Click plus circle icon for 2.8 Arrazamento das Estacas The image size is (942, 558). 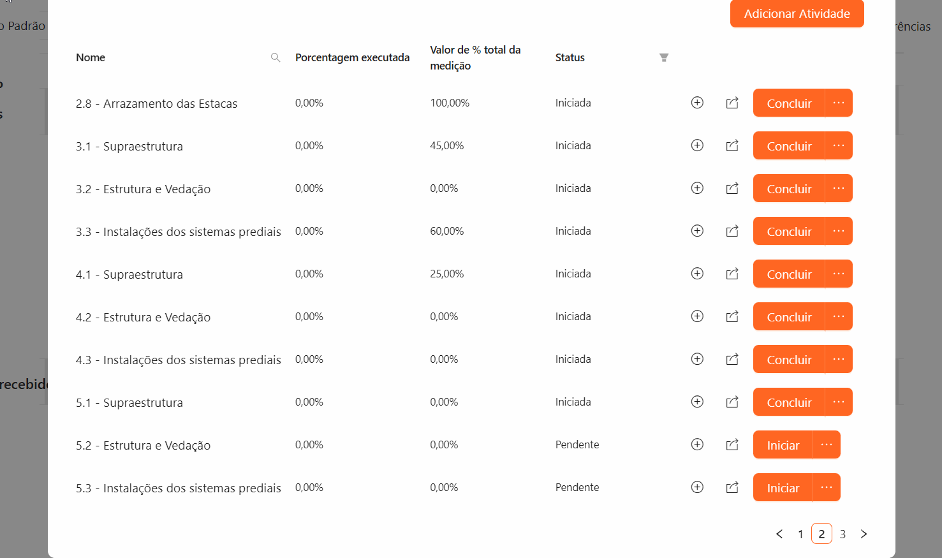click(x=697, y=103)
